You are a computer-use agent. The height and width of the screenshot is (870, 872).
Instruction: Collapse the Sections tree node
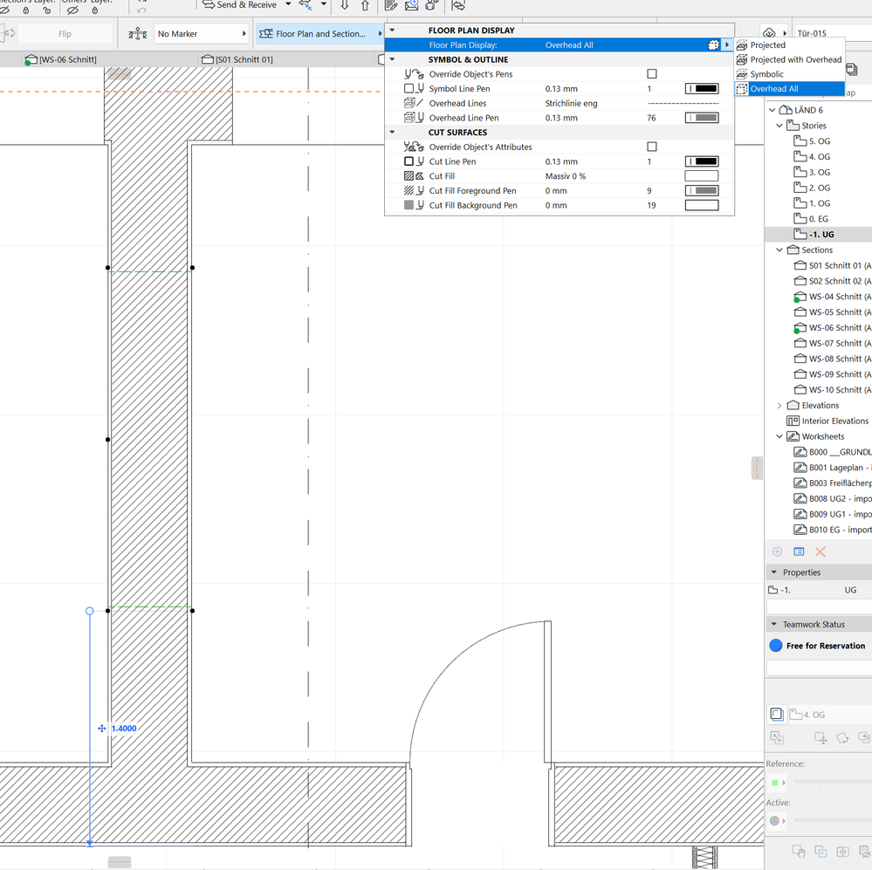coord(779,250)
